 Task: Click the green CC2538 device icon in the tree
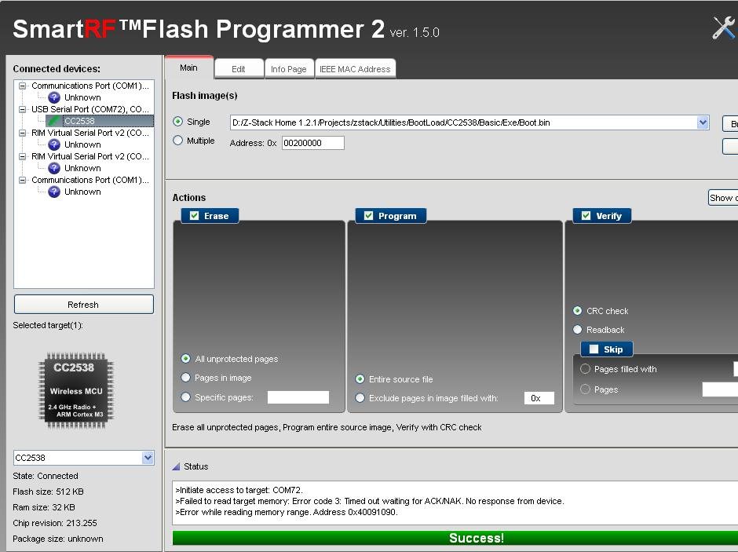pyautogui.click(x=54, y=121)
